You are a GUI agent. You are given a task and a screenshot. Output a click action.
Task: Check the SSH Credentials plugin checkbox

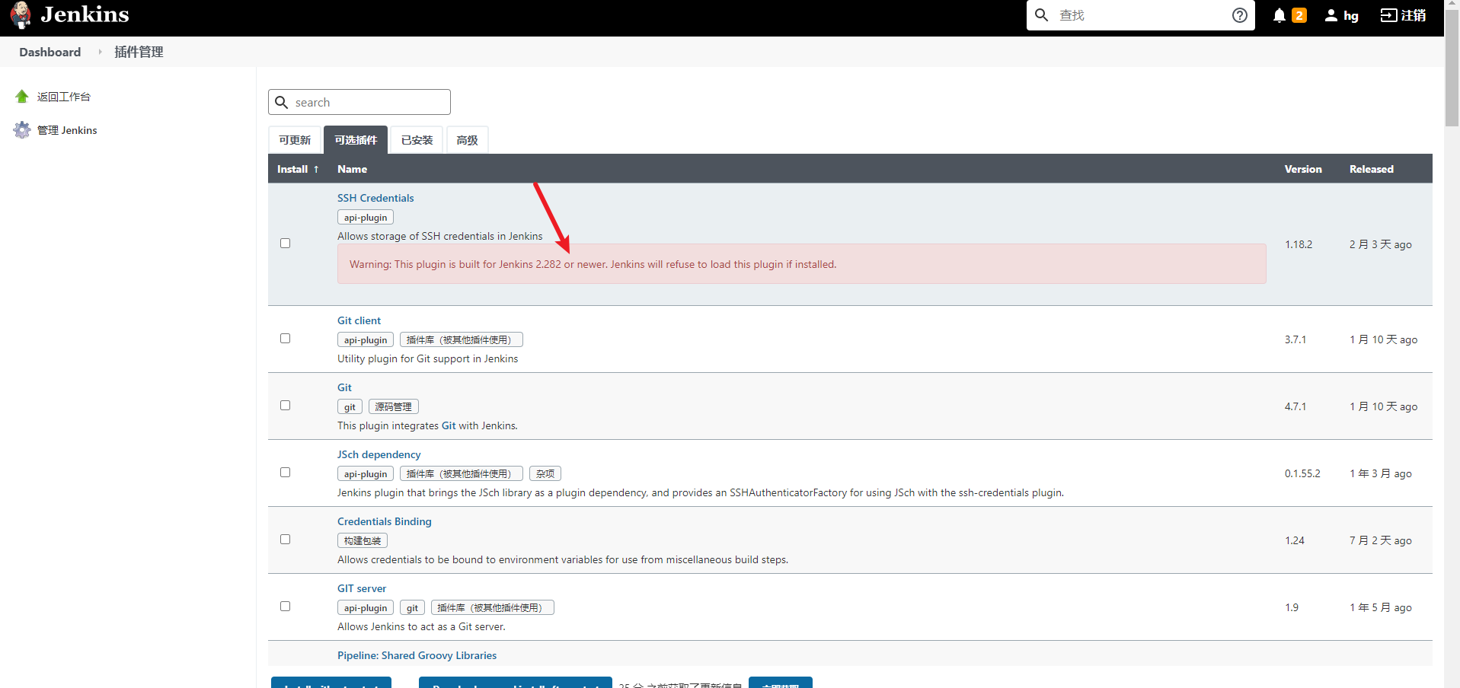click(286, 244)
